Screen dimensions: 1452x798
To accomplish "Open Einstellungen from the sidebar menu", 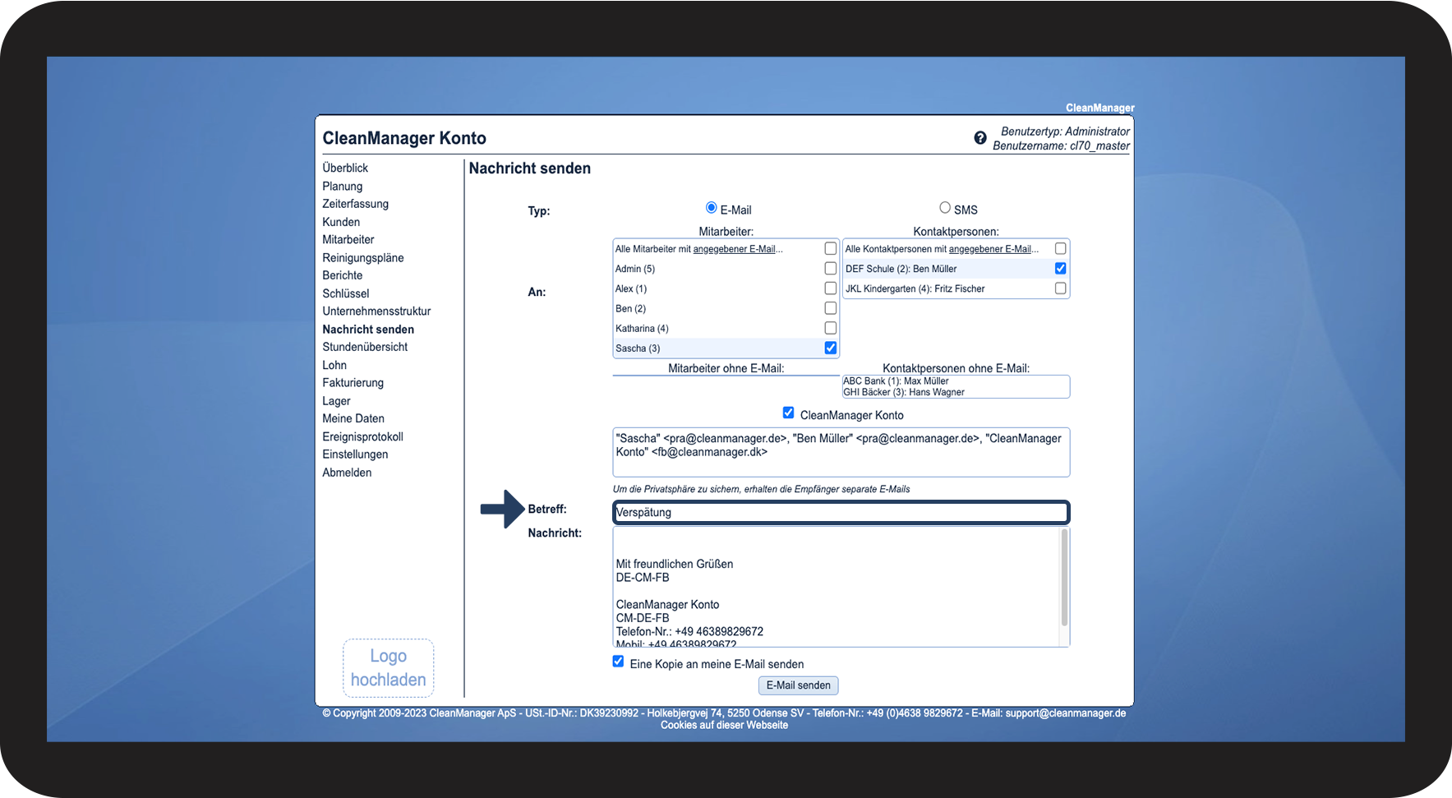I will pos(355,454).
